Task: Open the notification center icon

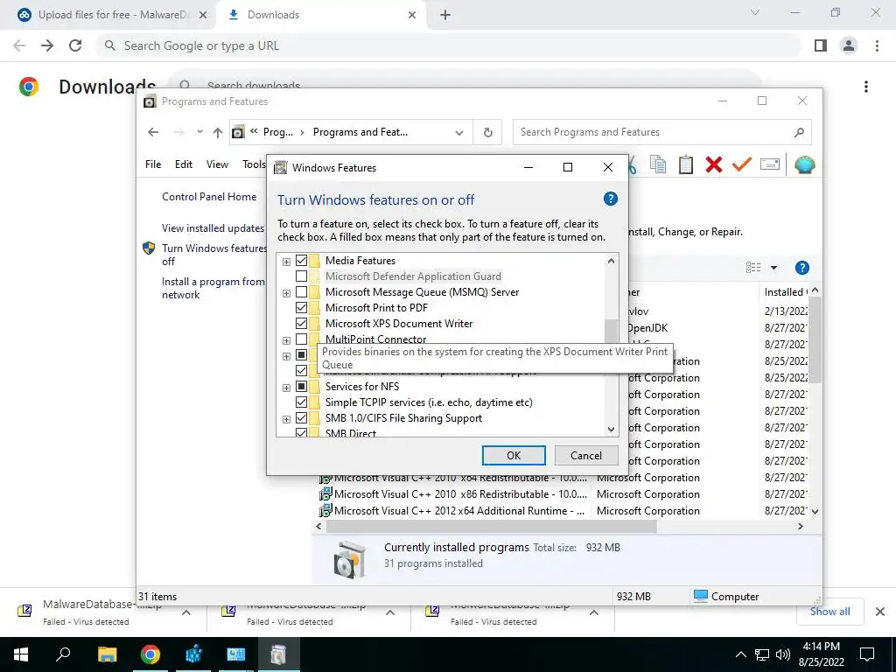Action: pyautogui.click(x=867, y=654)
